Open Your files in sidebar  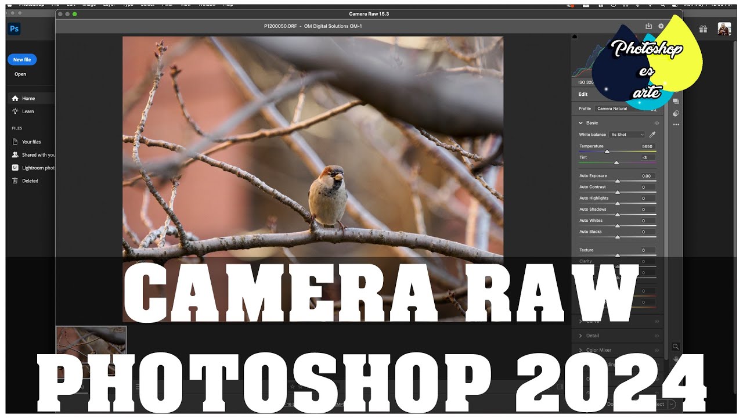(x=27, y=142)
